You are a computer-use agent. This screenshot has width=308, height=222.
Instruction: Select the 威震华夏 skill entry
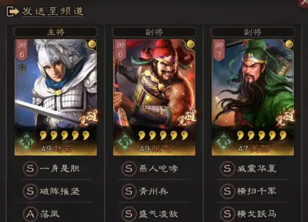[x=253, y=168]
